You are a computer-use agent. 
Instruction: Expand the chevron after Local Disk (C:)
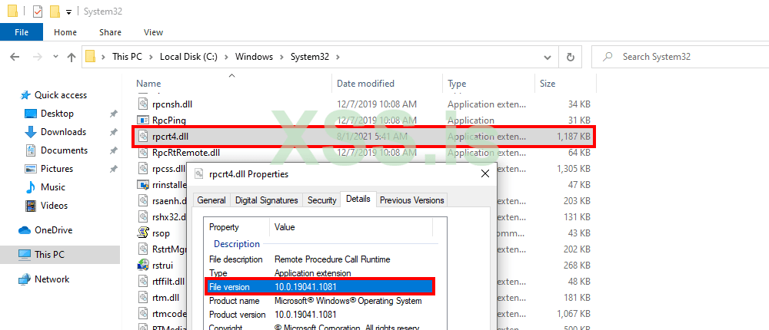(x=227, y=57)
